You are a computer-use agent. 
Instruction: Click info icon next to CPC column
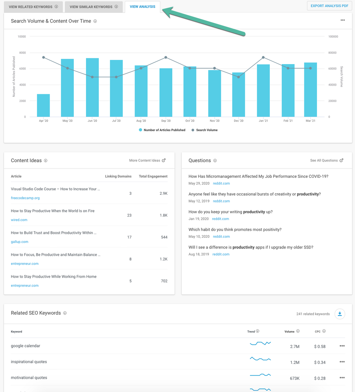324,331
